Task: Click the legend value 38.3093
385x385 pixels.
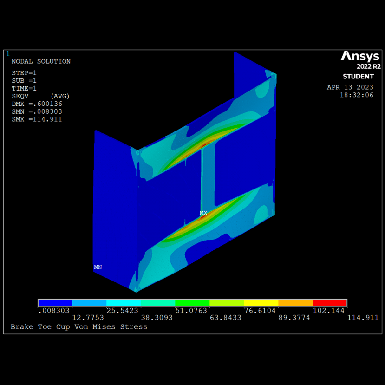Action: 157,318
